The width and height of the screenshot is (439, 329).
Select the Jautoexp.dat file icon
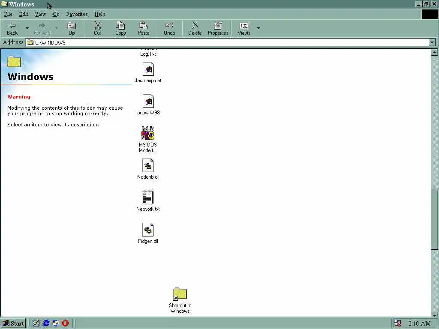click(x=148, y=69)
